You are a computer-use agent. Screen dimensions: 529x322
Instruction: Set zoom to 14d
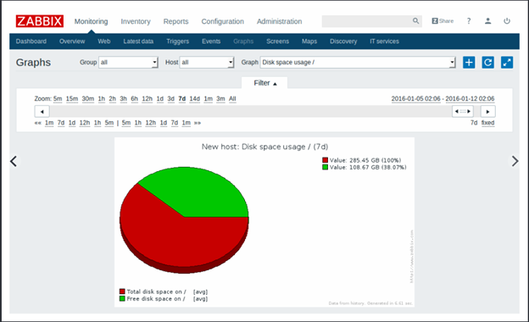(x=195, y=99)
